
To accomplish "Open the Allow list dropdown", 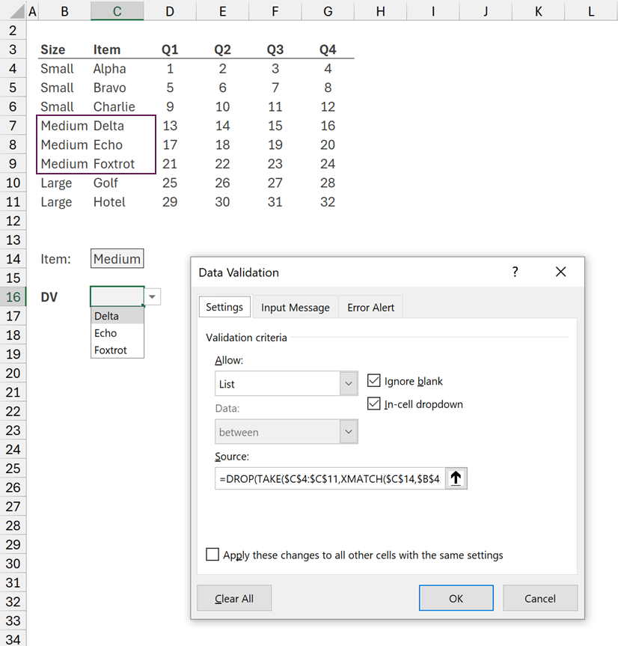I will point(349,384).
